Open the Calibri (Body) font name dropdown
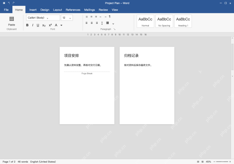Image resolution: width=234 pixels, height=164 pixels. pos(43,18)
